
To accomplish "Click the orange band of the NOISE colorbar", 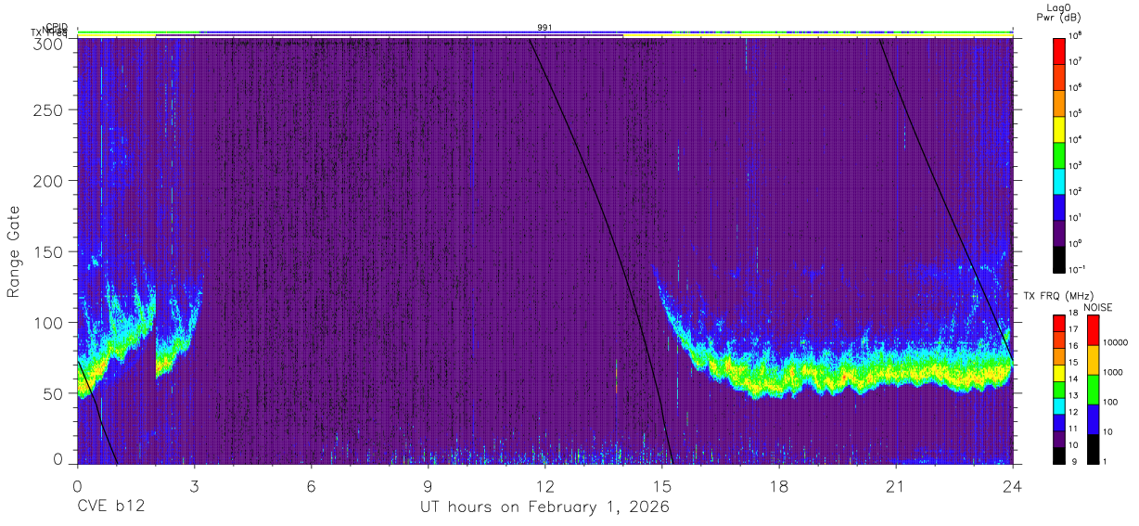I will (1093, 360).
